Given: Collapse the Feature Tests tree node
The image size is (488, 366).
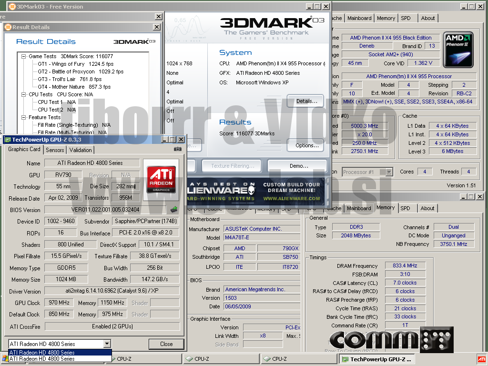Looking at the screenshot, I should [23, 117].
